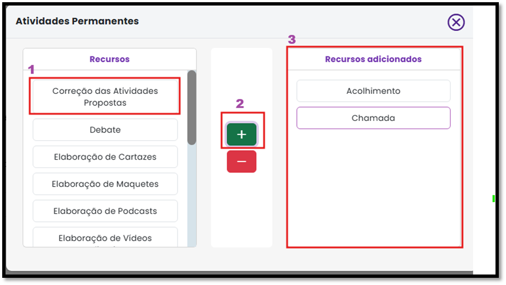Viewport: 506px width, 285px height.
Task: Choose Elaboração de Cartazes from resources
Action: pyautogui.click(x=105, y=157)
